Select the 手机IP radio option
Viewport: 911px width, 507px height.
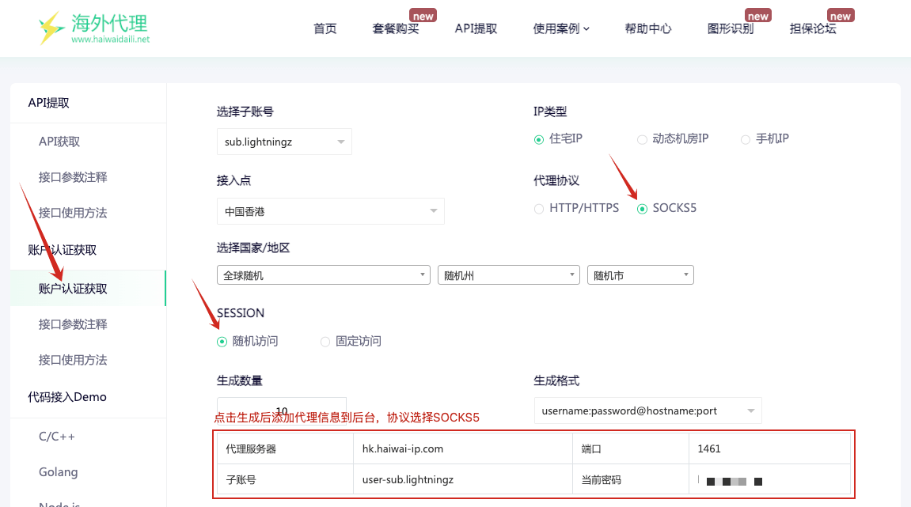pos(746,139)
